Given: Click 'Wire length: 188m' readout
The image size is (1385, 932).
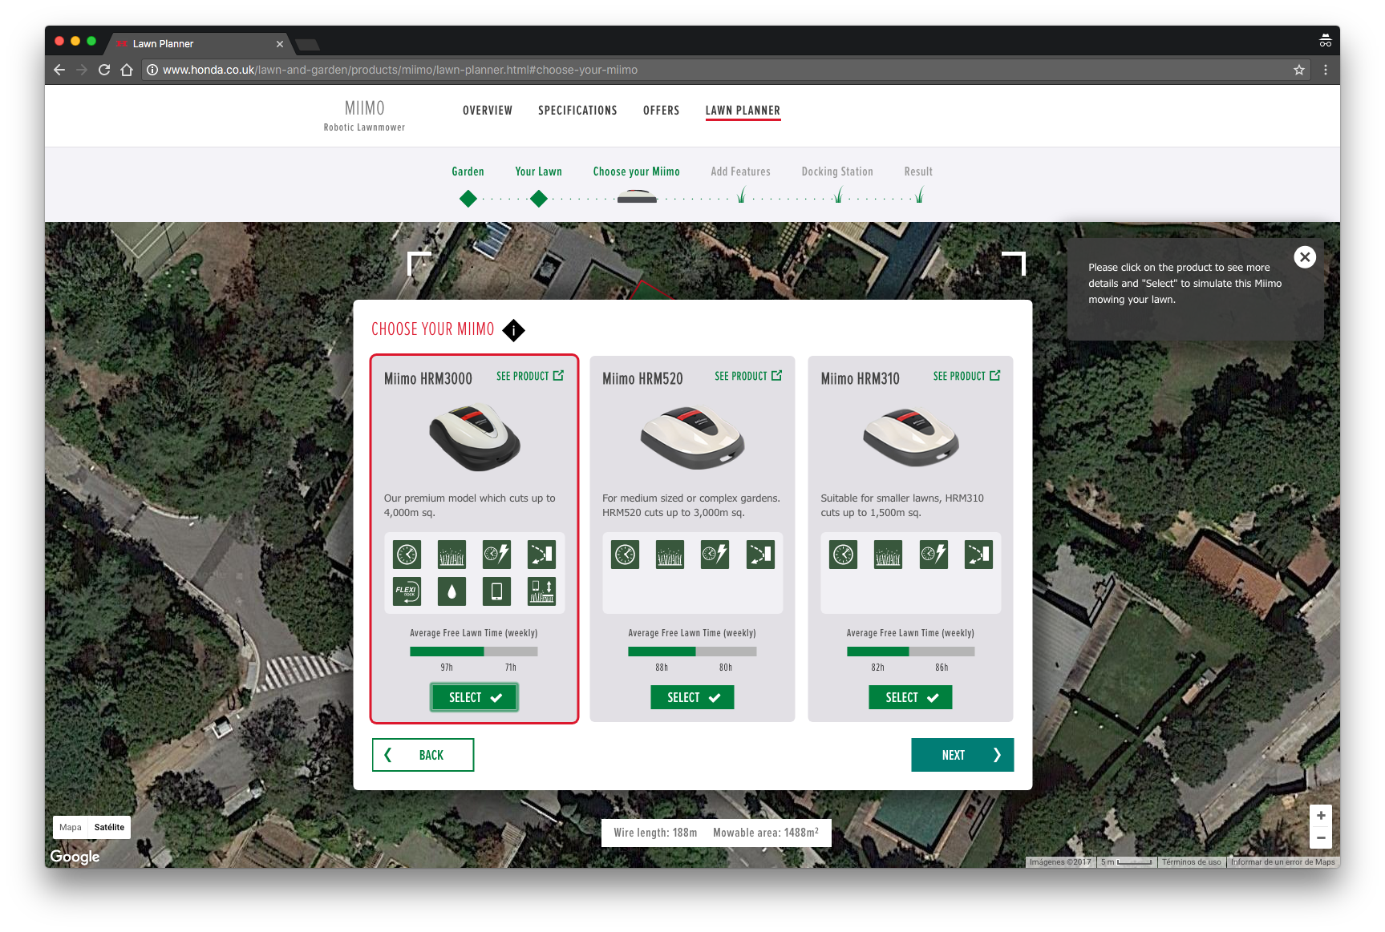Looking at the screenshot, I should [655, 833].
